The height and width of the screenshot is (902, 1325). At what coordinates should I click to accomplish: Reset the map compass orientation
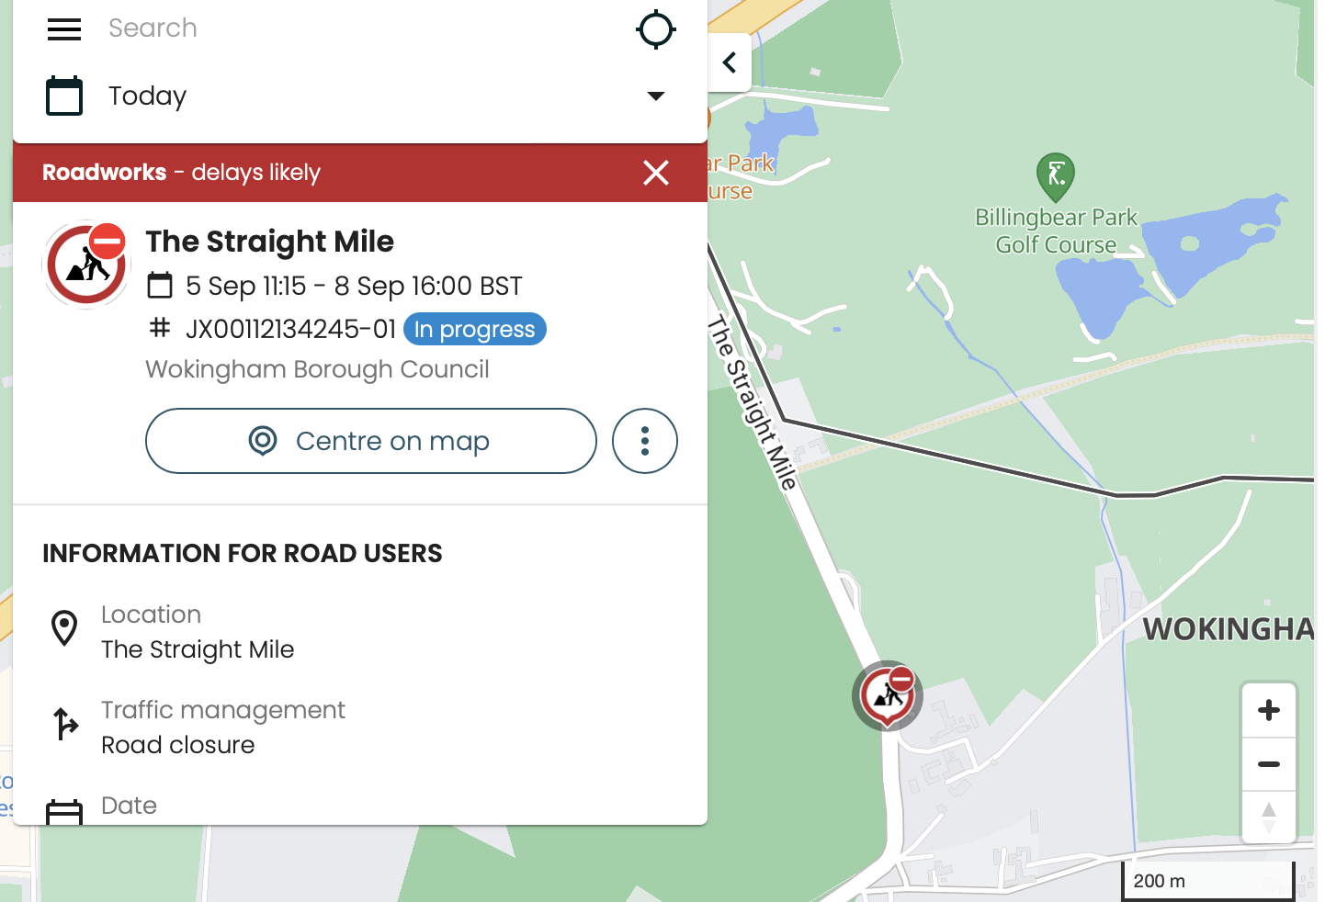1268,817
